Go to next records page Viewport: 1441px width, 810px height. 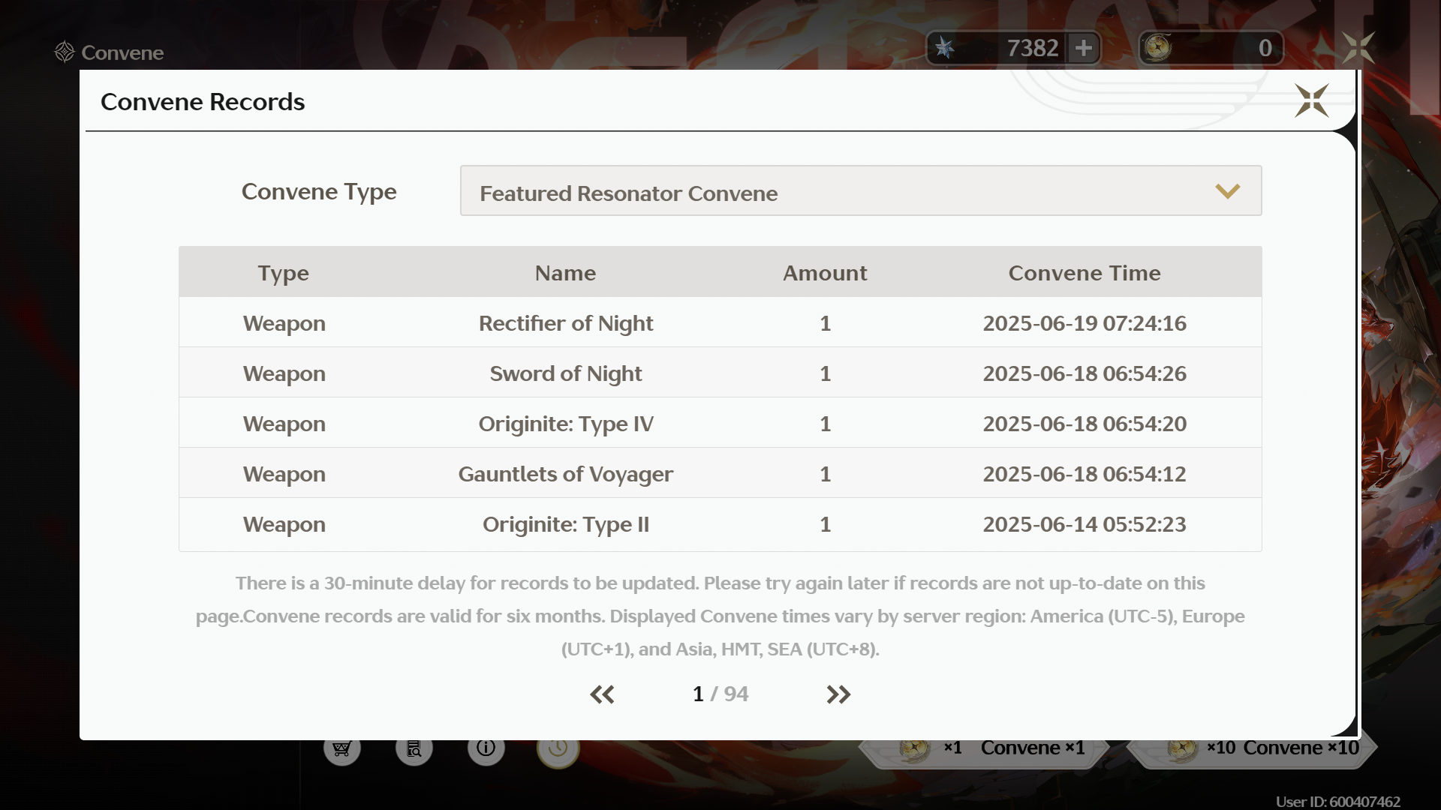838,694
